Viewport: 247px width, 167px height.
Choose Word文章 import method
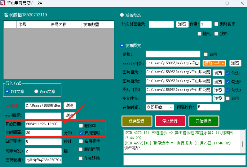(36, 91)
